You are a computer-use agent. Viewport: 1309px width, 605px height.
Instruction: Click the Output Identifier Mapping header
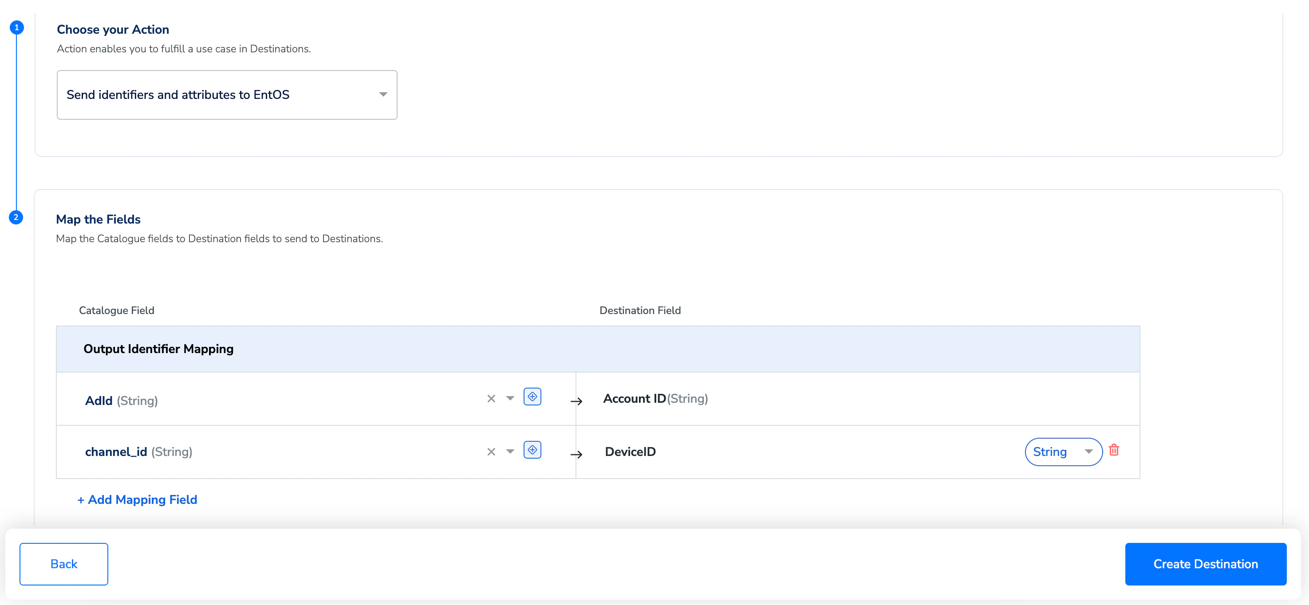pyautogui.click(x=158, y=349)
